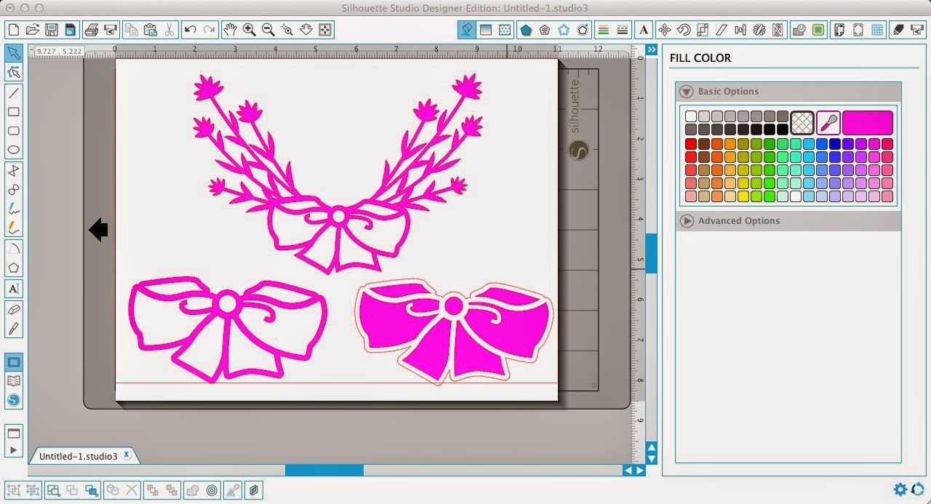Select the Rounded Rectangle tool

[x=13, y=131]
